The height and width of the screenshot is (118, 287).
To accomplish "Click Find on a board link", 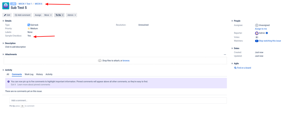I will tap(244, 68).
